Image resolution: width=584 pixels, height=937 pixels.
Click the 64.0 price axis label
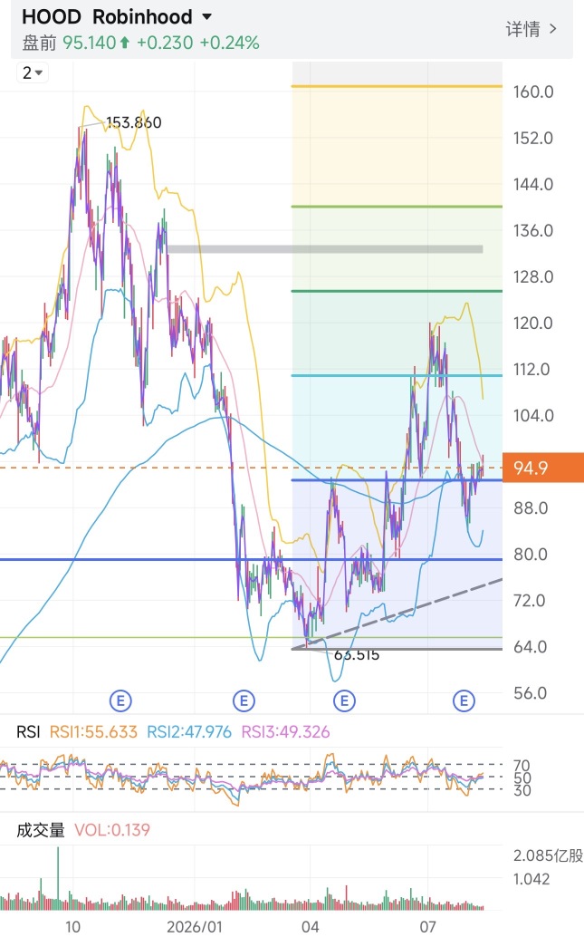[531, 647]
